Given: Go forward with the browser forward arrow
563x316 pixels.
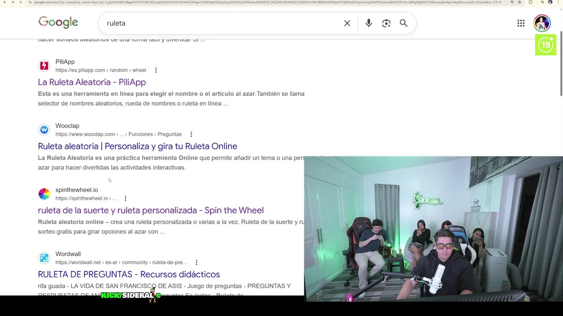Looking at the screenshot, I should pyautogui.click(x=12, y=2).
